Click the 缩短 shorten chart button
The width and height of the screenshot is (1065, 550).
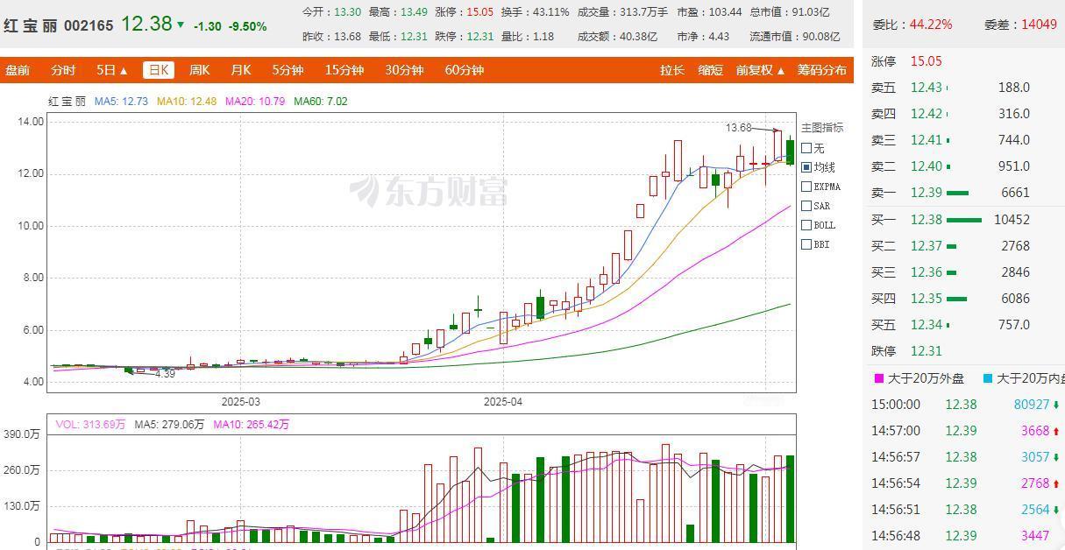(x=711, y=70)
